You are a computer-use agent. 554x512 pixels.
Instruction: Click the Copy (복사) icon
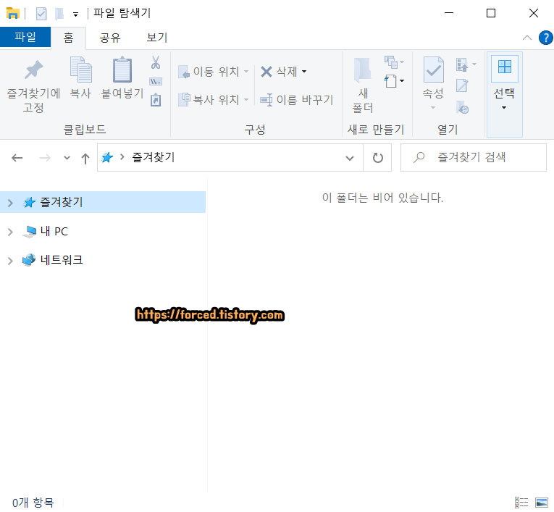pos(80,70)
